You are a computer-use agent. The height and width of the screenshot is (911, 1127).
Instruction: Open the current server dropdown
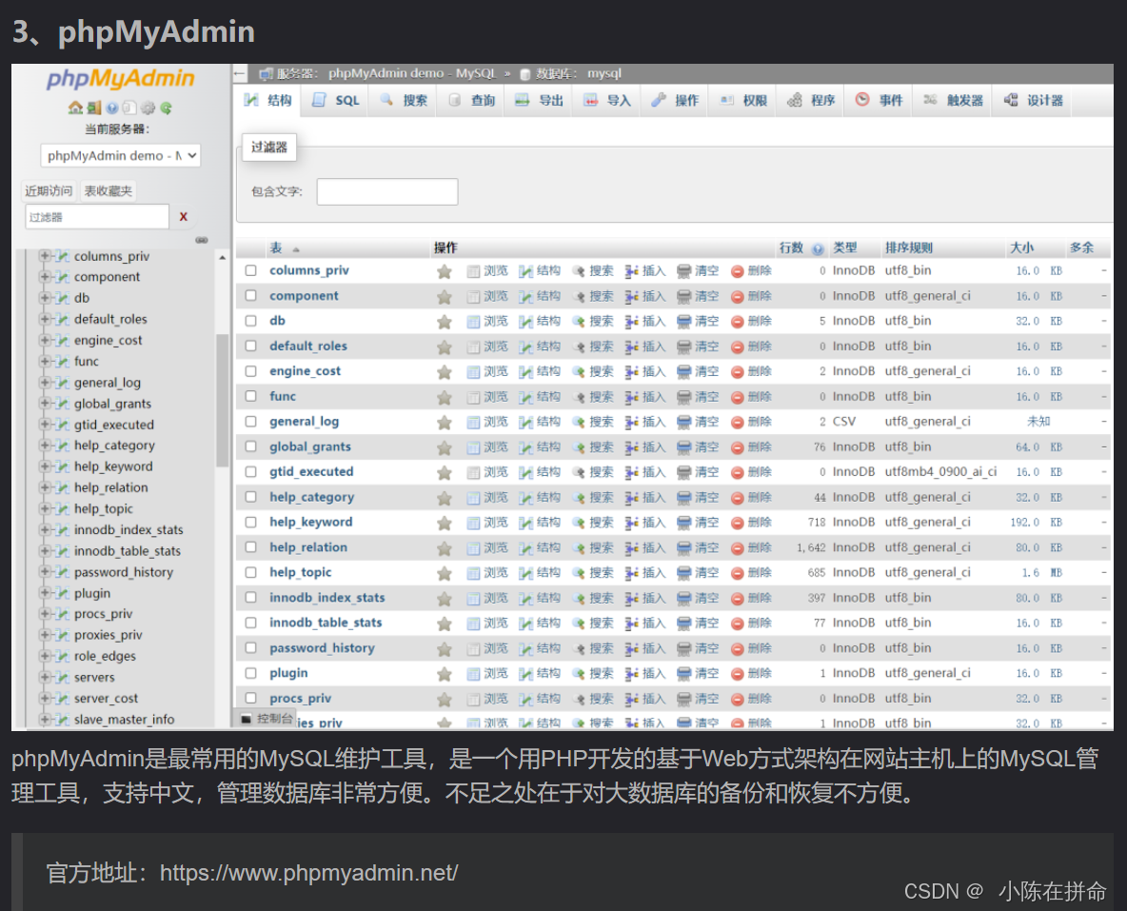(x=120, y=155)
